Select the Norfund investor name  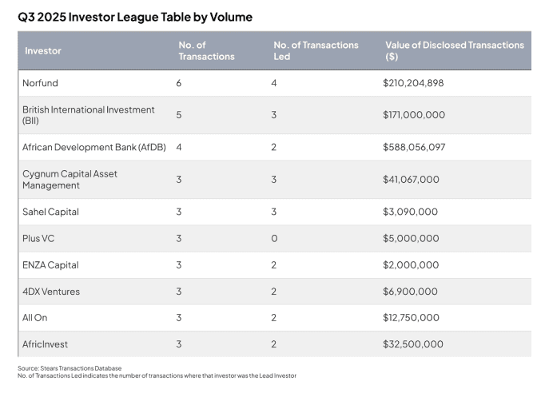pyautogui.click(x=40, y=83)
